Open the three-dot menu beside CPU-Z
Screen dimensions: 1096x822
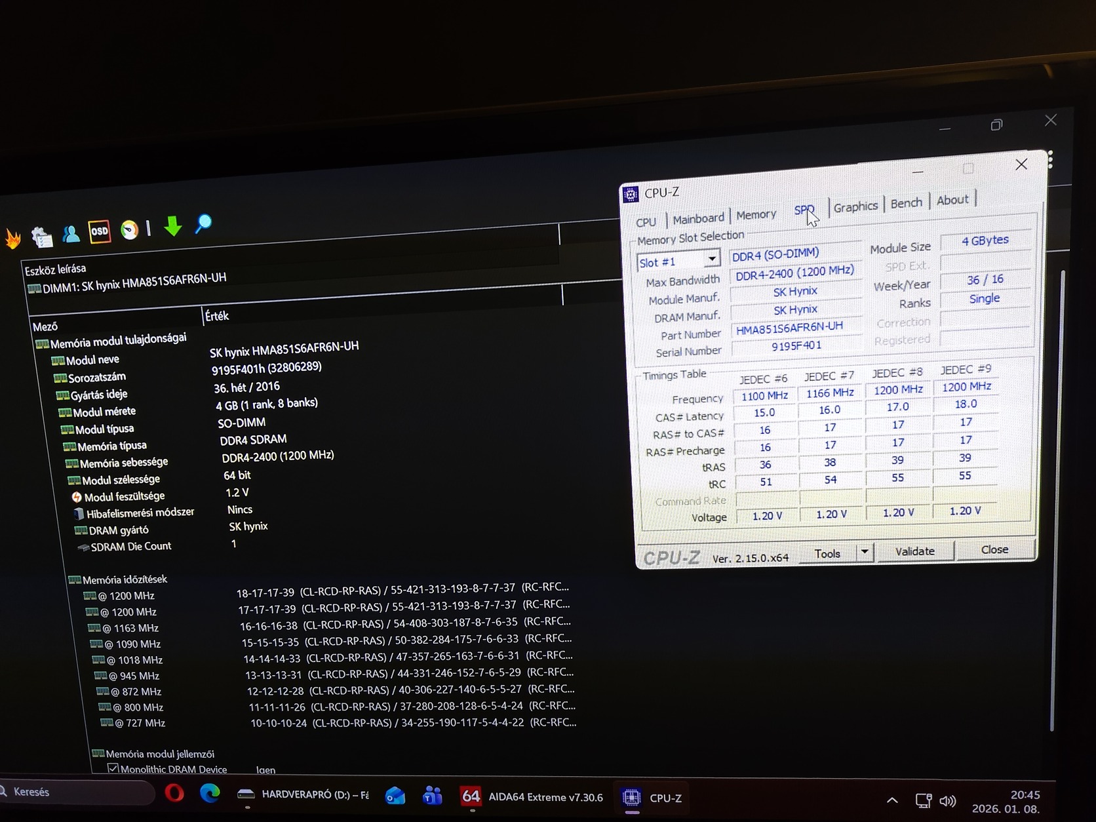tap(1050, 160)
